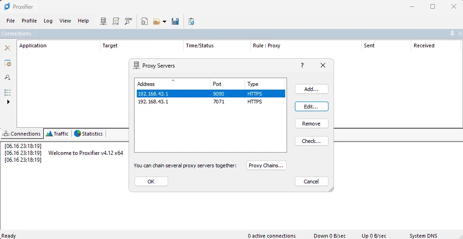
Task: Click Up 0 B/sec status text
Action: pos(374,236)
